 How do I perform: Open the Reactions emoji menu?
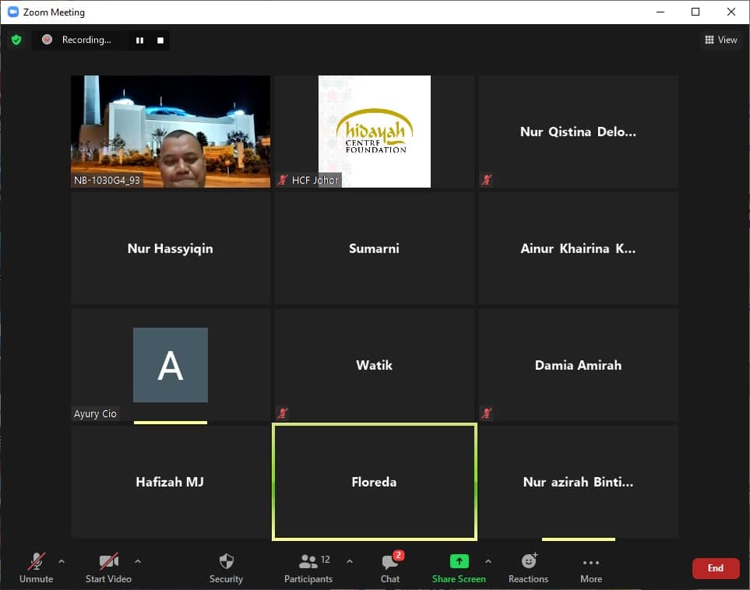[x=528, y=567]
